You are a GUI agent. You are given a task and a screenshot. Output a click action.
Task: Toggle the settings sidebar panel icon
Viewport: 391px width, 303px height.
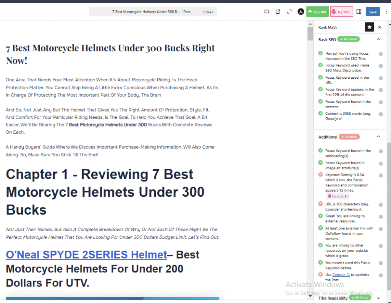click(x=359, y=12)
